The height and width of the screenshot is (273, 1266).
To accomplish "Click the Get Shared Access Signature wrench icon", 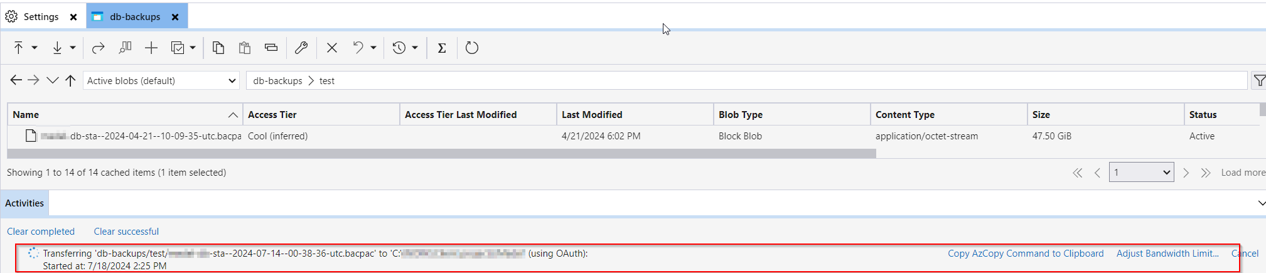I will tap(301, 48).
